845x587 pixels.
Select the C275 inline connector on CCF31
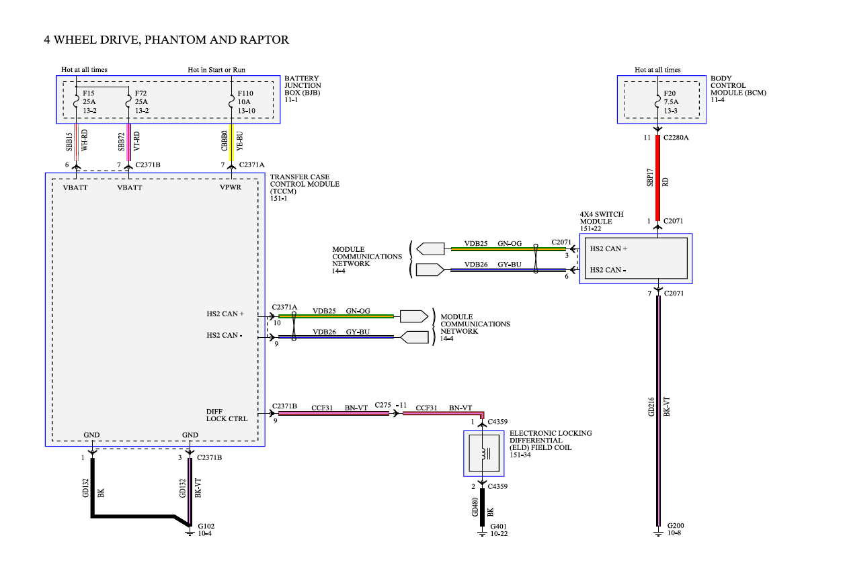click(x=395, y=414)
